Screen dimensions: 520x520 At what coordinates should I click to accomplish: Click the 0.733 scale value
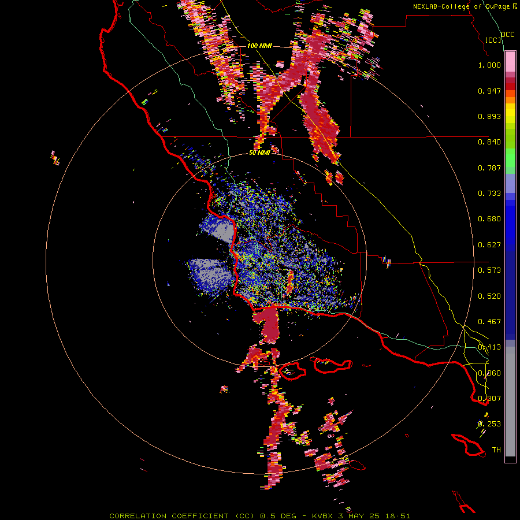pos(489,194)
